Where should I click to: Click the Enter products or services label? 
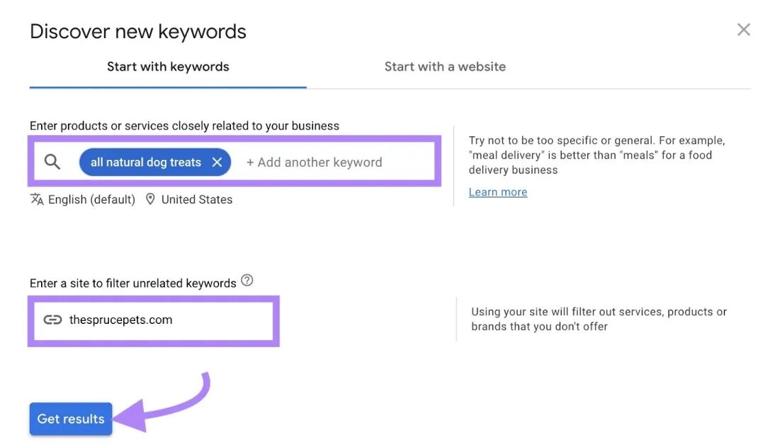coord(184,126)
